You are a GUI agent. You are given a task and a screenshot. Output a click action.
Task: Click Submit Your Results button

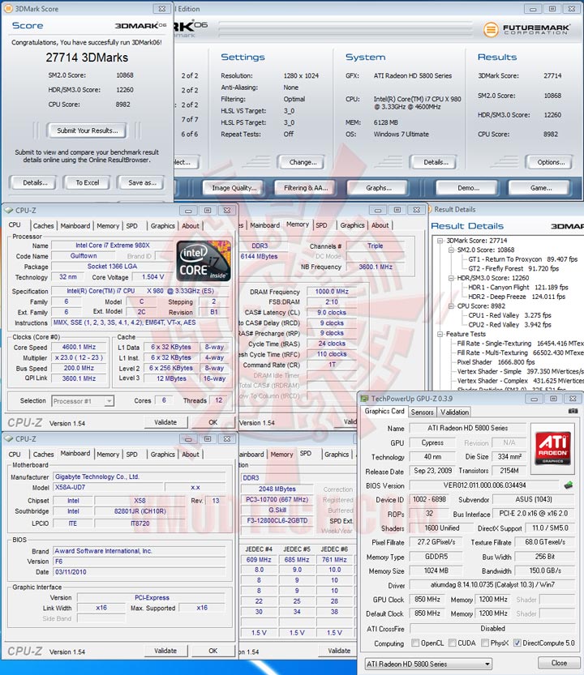click(x=87, y=130)
